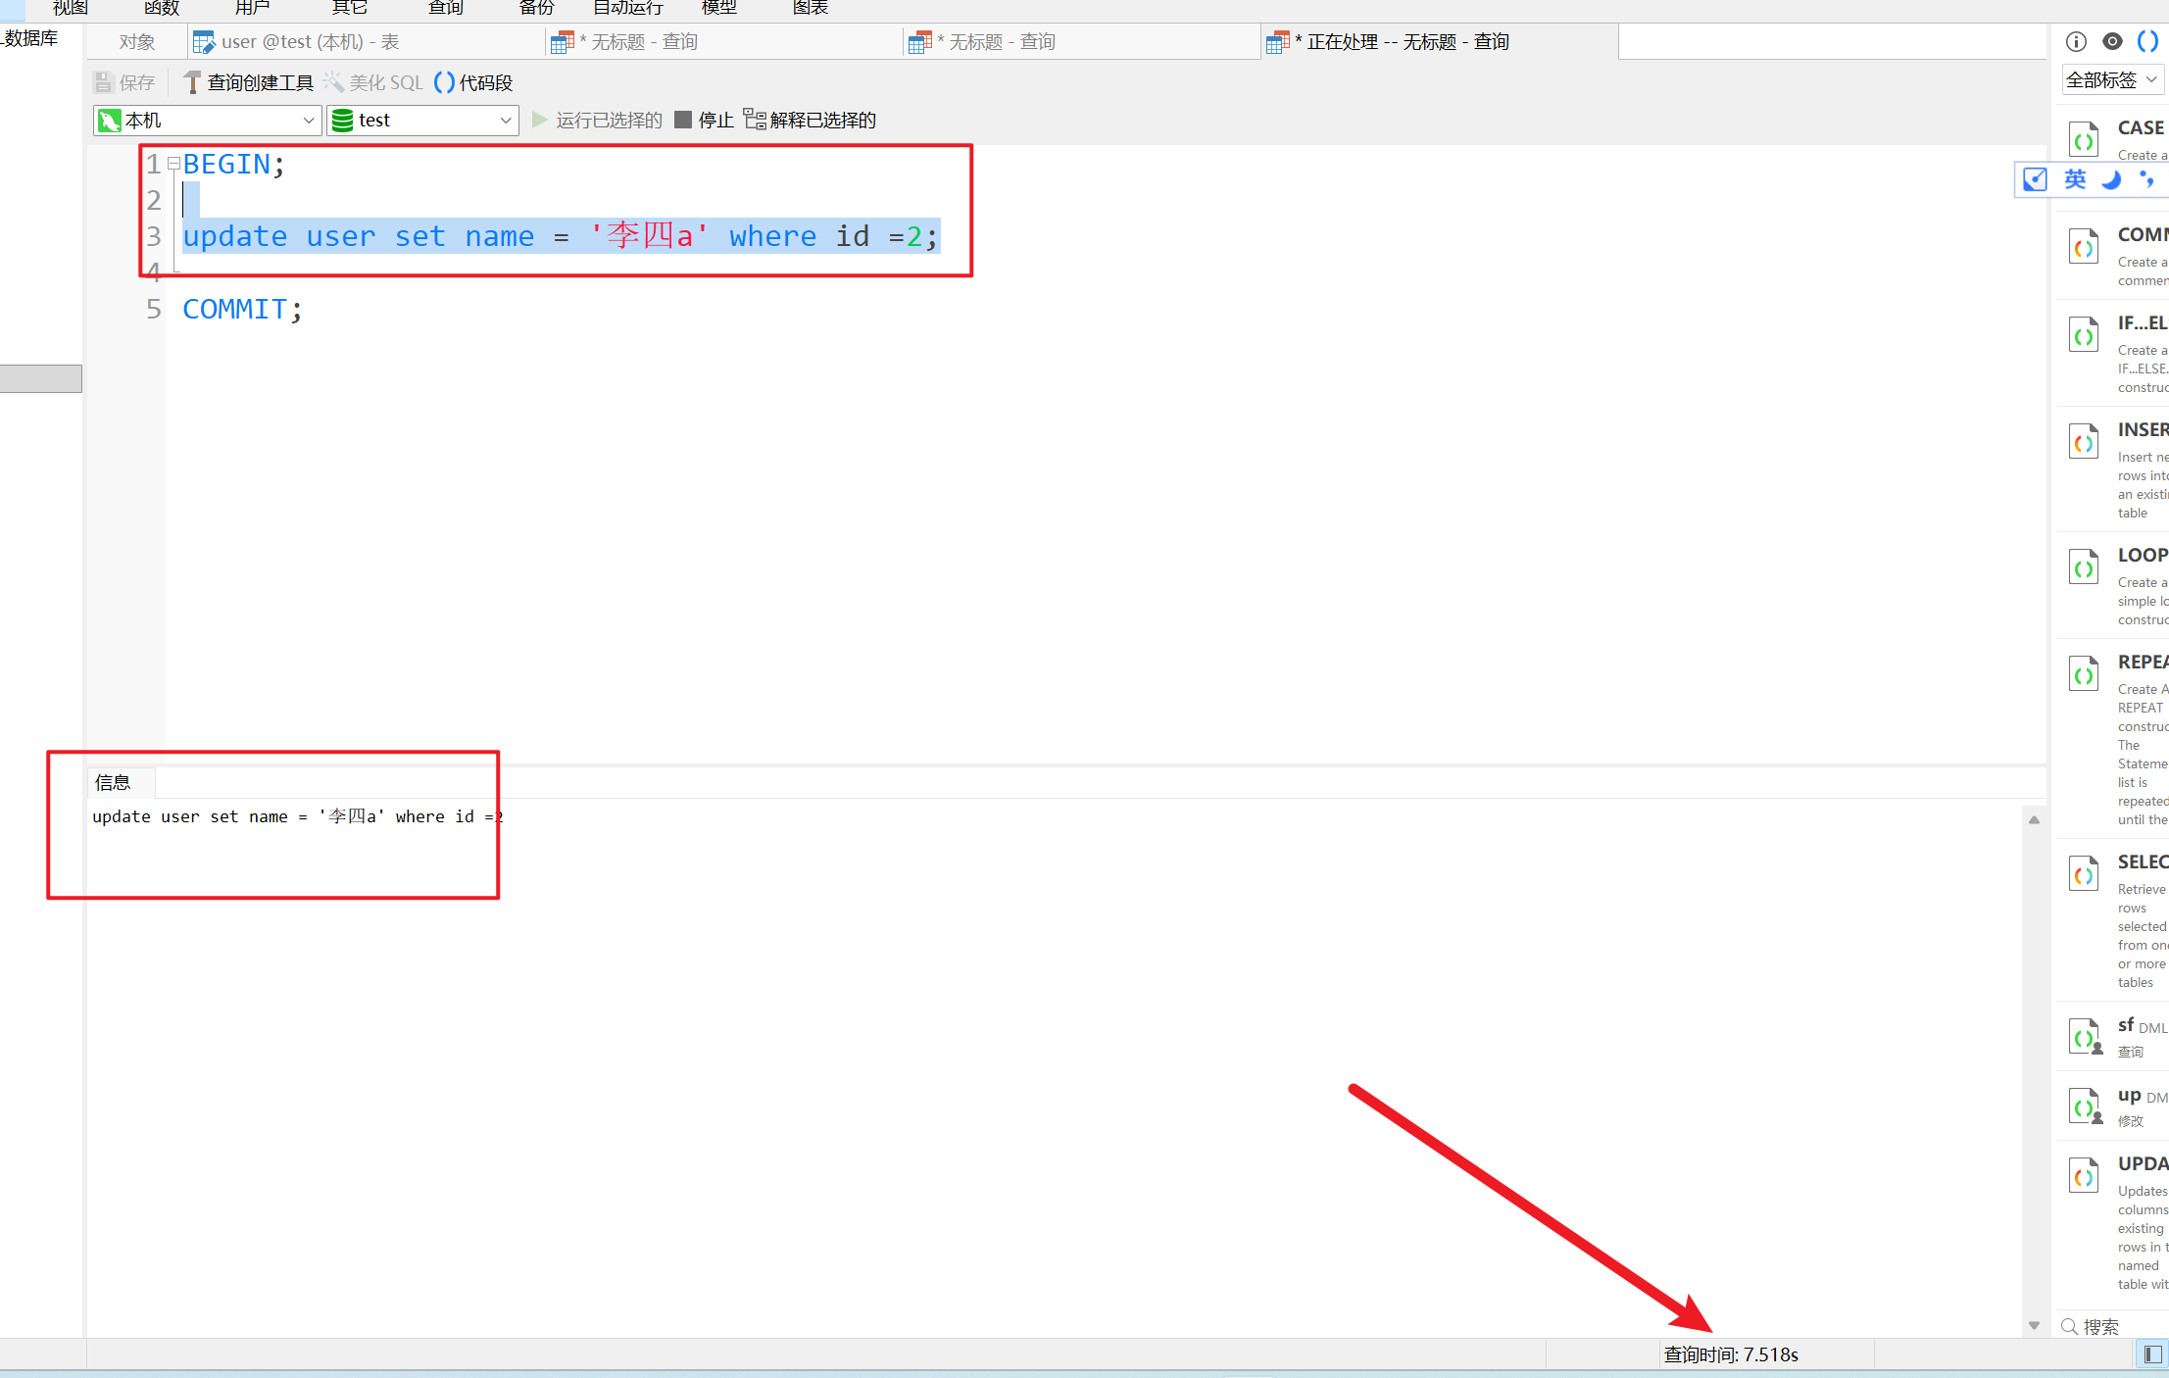Click the Query Builder hammer icon (查询创建工具)
2169x1378 pixels.
[192, 83]
